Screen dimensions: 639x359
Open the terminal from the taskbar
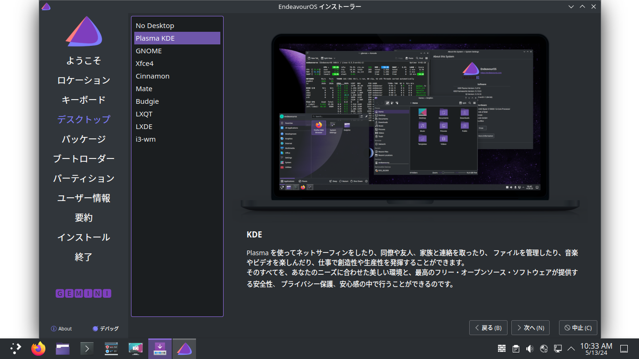tap(87, 349)
